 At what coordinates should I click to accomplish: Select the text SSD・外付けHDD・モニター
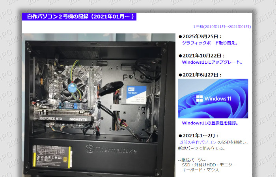pyautogui.click(x=209, y=165)
